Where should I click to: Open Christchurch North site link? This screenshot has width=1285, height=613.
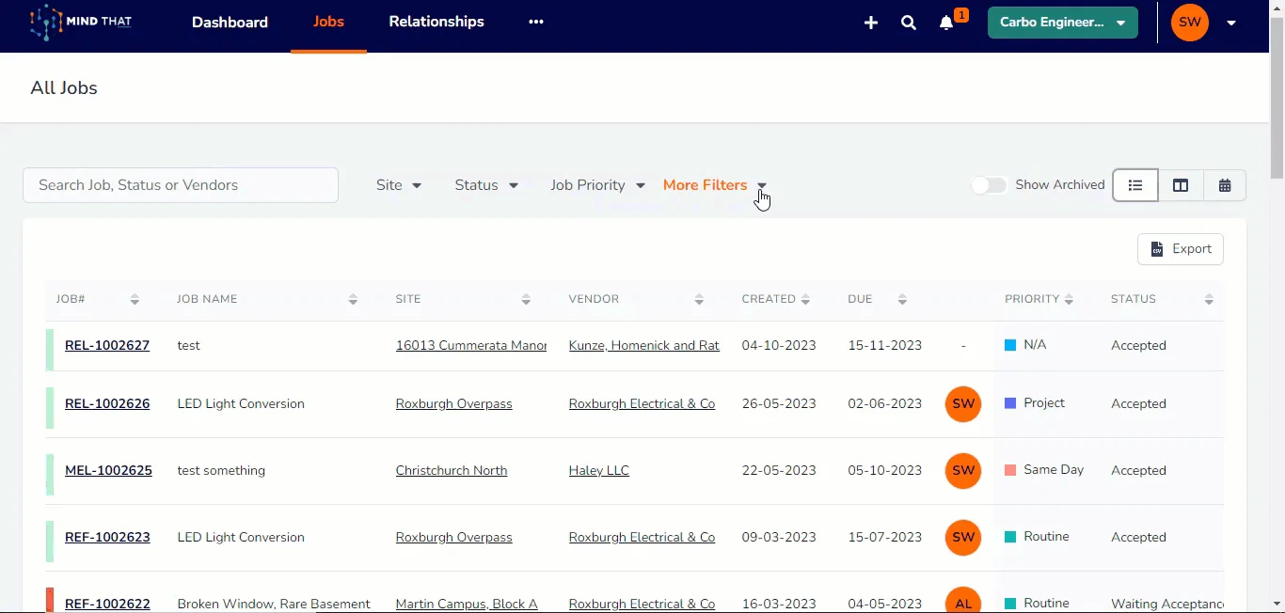[452, 471]
